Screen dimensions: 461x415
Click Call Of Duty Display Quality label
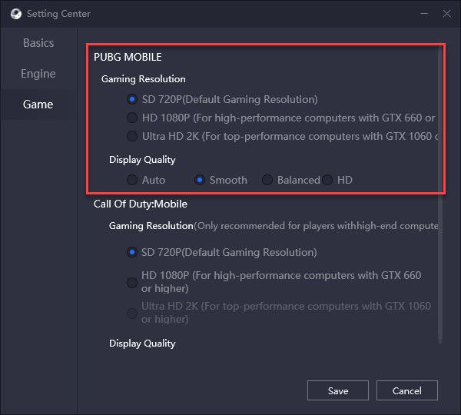[x=142, y=344]
